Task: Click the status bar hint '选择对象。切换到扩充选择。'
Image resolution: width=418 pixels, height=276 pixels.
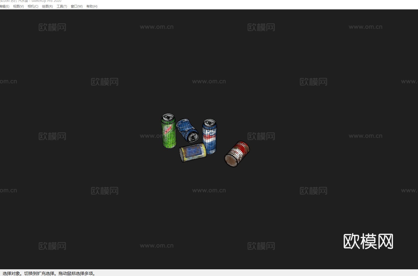Action: point(30,273)
